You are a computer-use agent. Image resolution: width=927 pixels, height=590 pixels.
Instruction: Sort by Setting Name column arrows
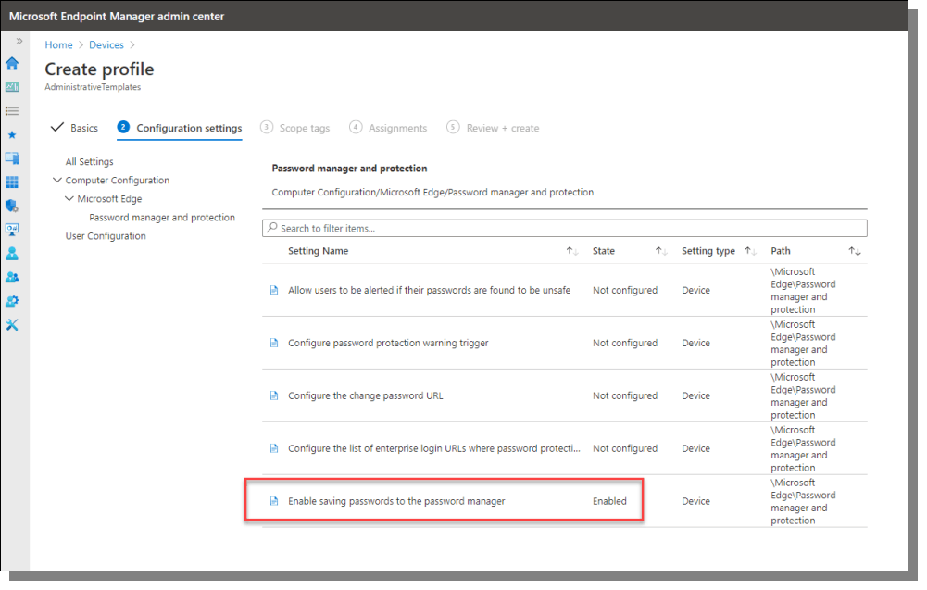[x=571, y=251]
